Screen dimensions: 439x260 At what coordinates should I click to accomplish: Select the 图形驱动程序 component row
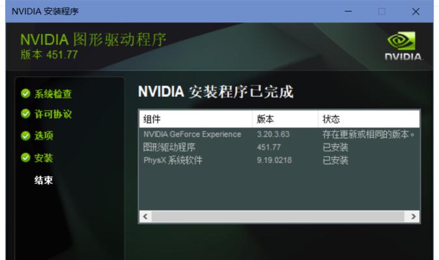tap(279, 147)
